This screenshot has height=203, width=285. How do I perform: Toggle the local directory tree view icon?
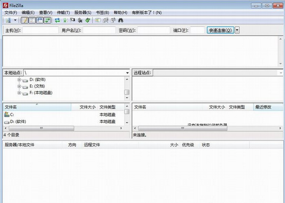pyautogui.click(x=32, y=20)
